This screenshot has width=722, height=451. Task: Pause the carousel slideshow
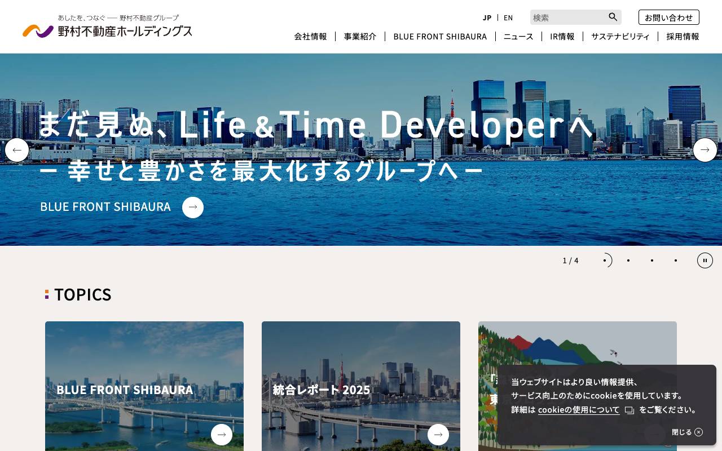point(705,260)
